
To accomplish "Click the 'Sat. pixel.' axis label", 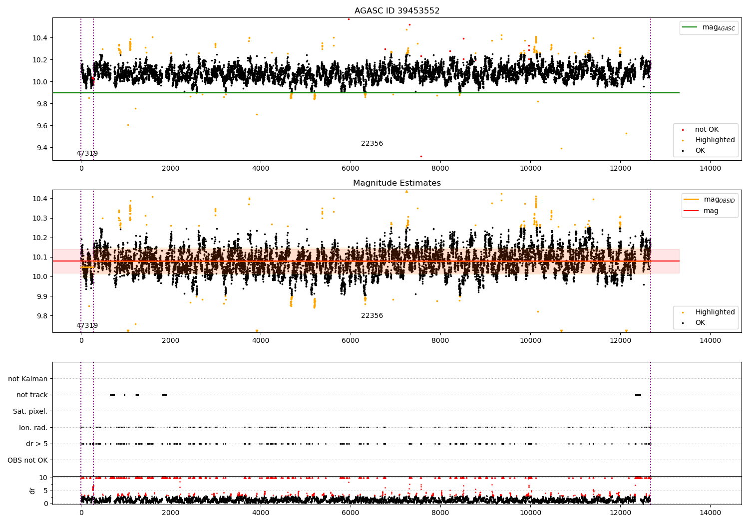I will click(x=30, y=411).
